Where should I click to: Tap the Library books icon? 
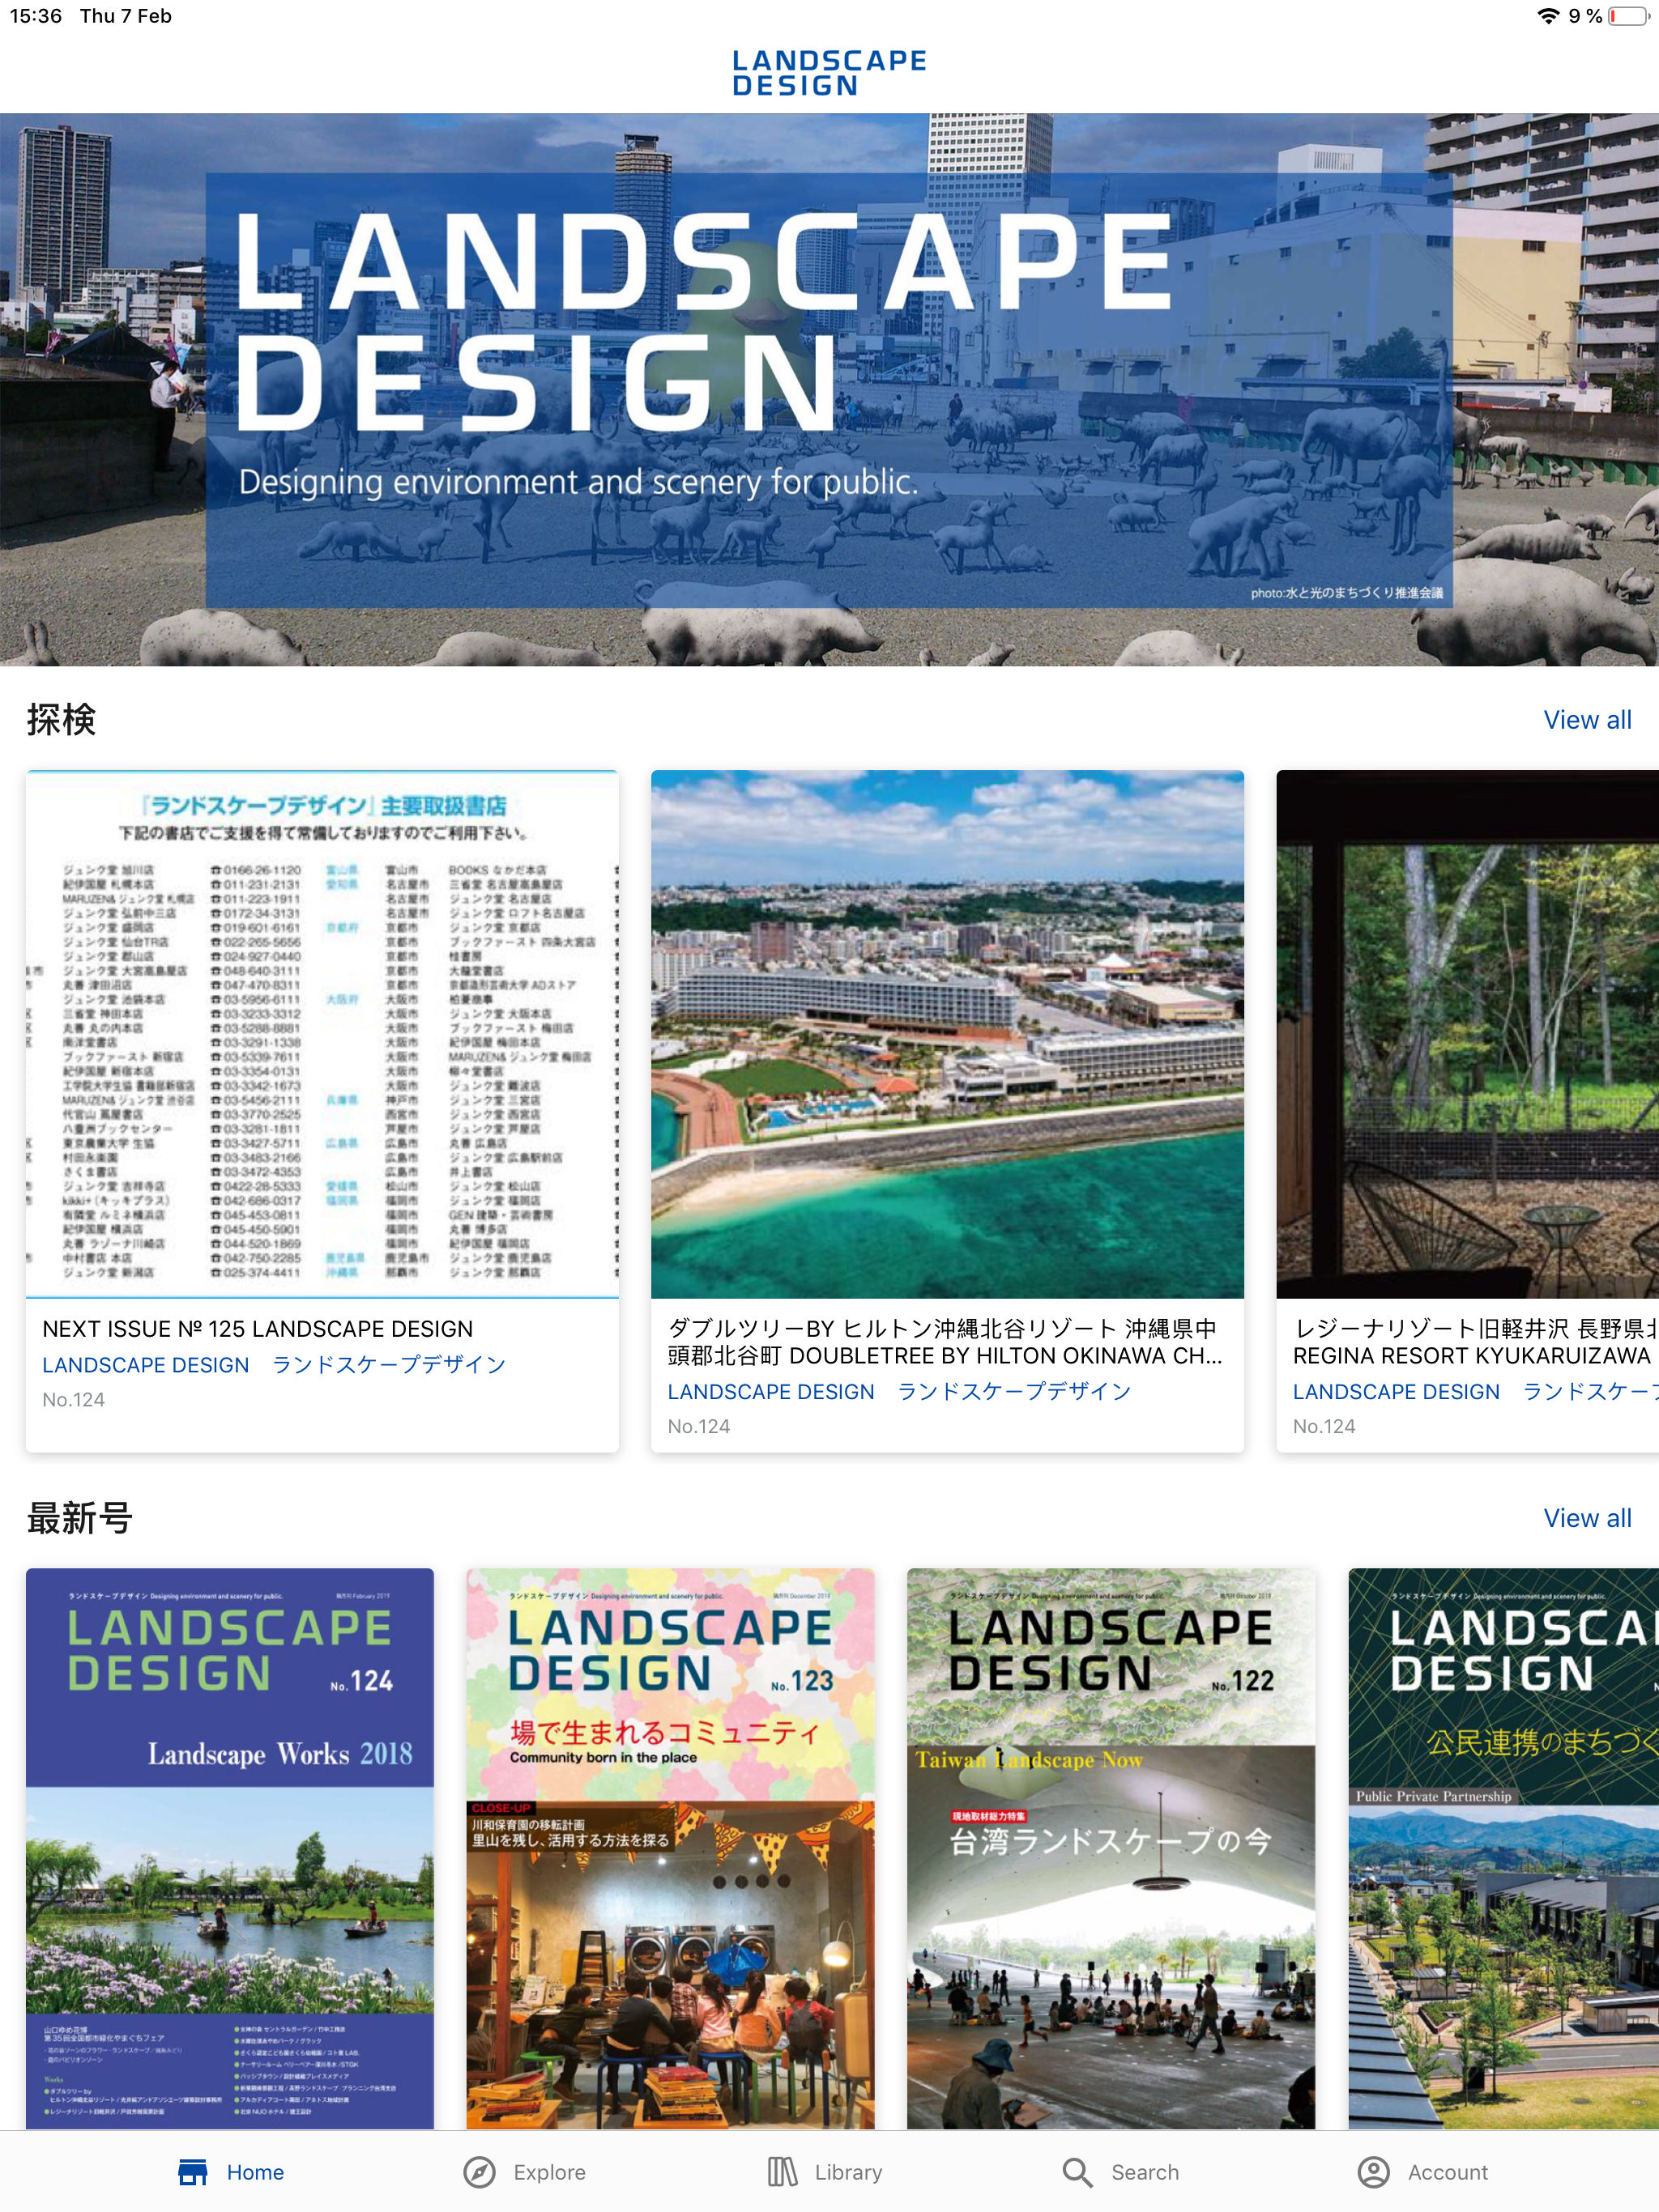(783, 2172)
